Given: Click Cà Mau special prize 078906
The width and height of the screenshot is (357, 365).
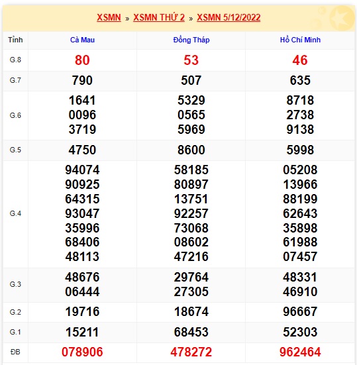Looking at the screenshot, I should (x=82, y=352).
